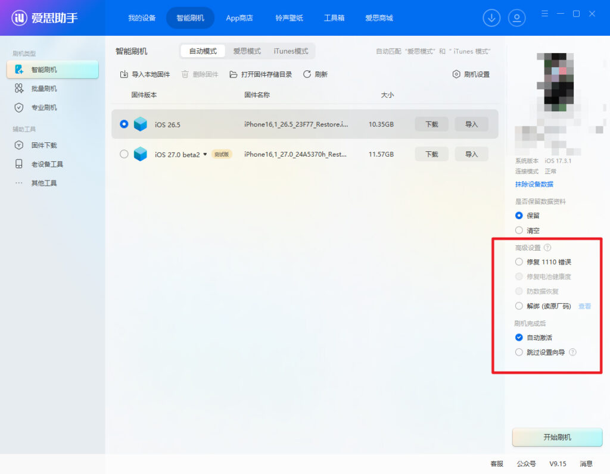610x474 pixels.
Task: Click the 爱思助手 logo icon
Action: tap(19, 17)
